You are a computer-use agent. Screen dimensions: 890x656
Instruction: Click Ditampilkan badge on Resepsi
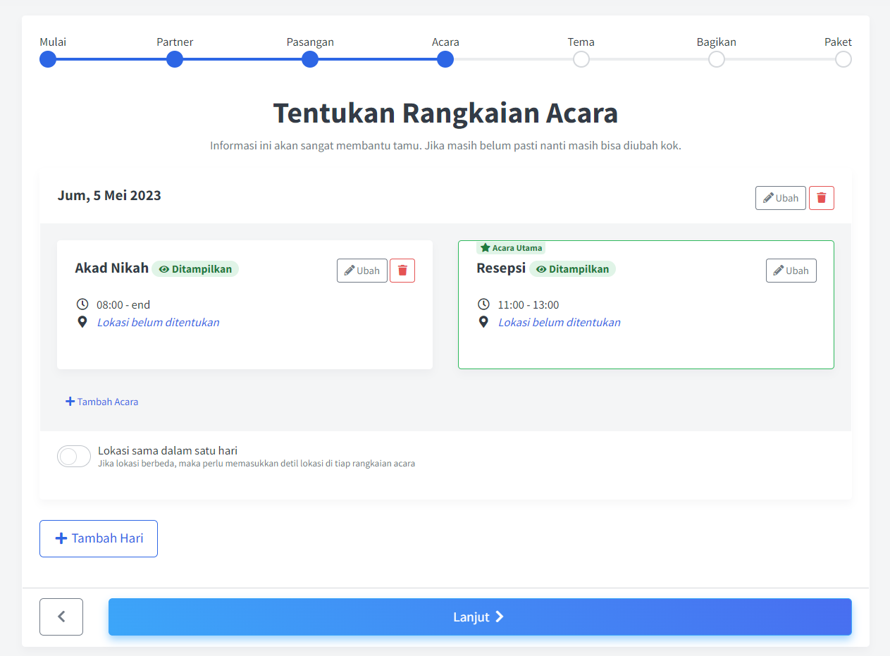[572, 269]
